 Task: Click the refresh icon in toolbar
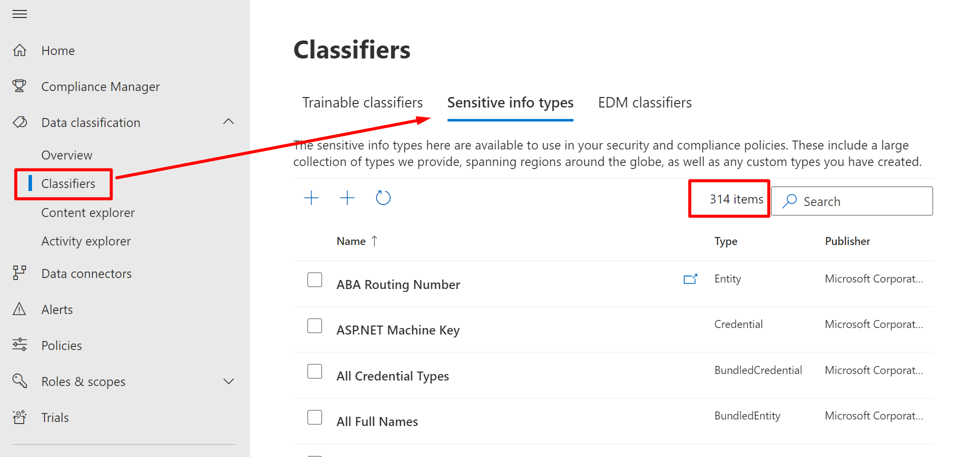pyautogui.click(x=383, y=198)
